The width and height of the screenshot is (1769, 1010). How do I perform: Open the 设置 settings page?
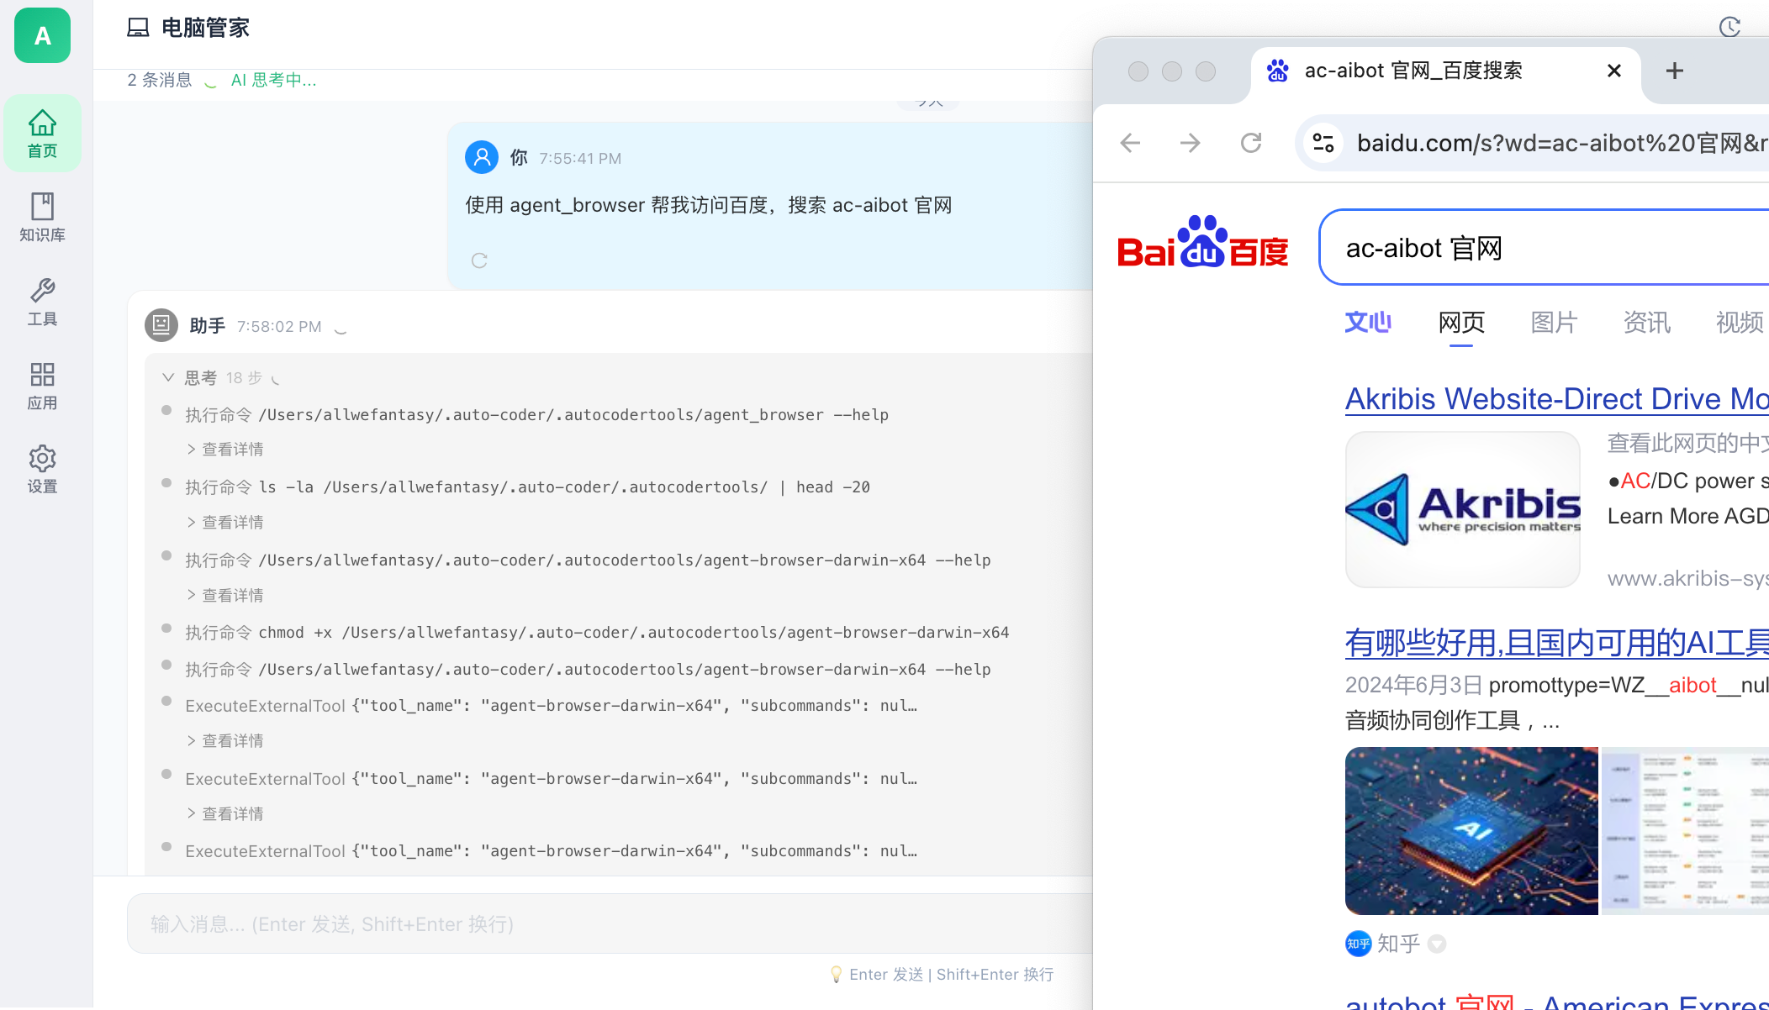click(x=42, y=469)
